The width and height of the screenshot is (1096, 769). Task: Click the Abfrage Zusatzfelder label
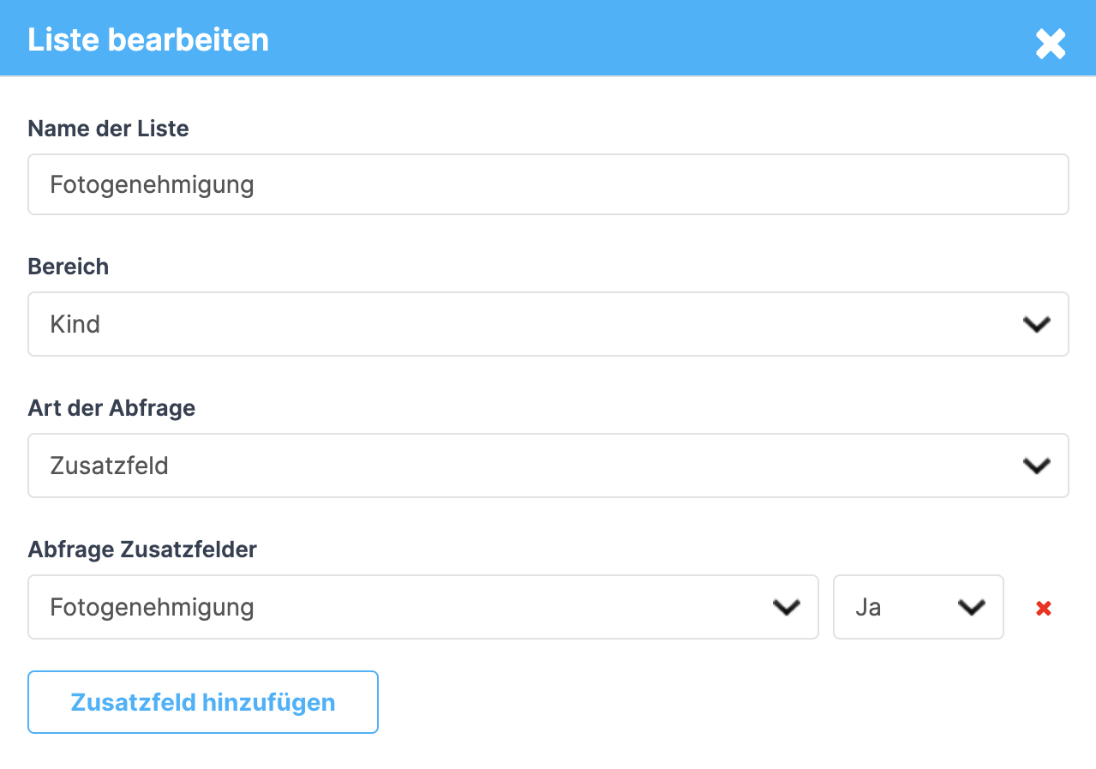(x=142, y=550)
